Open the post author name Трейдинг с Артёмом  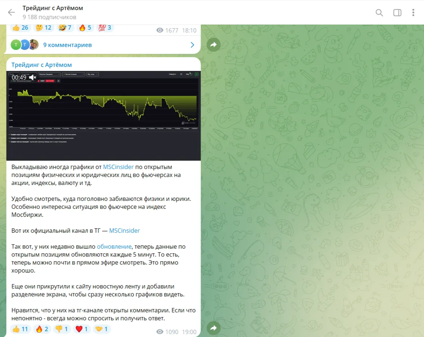(x=42, y=65)
